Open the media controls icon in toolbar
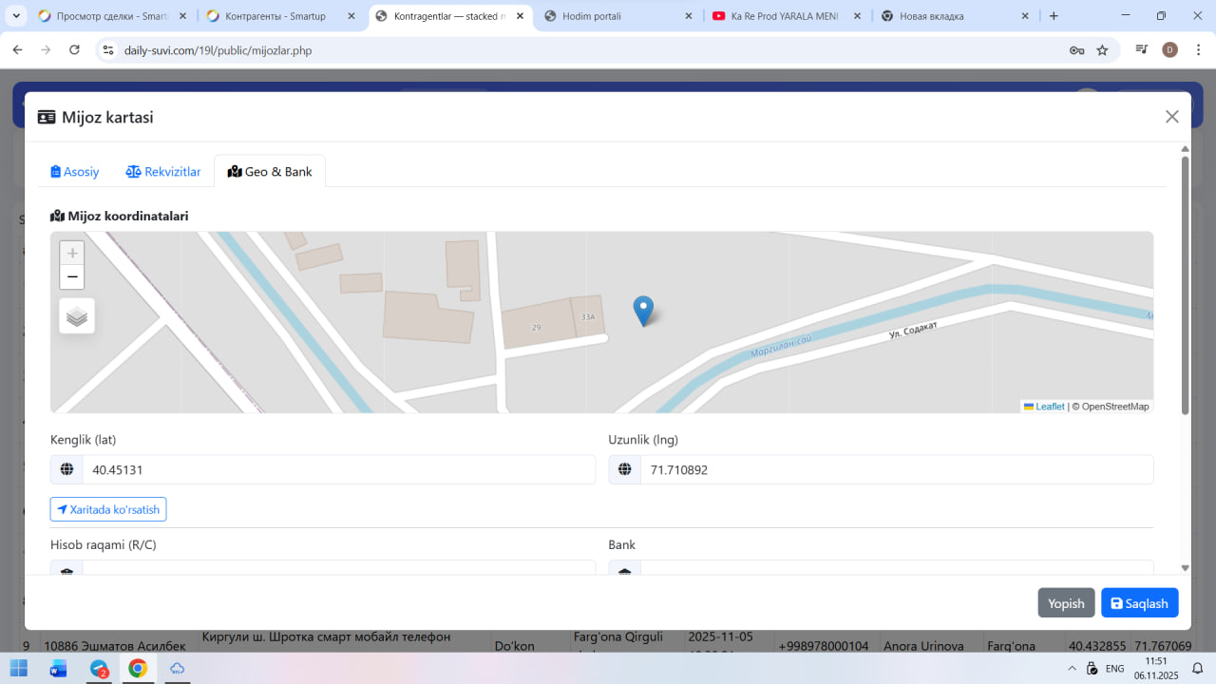Screen dimensions: 1216x684 pos(1142,50)
